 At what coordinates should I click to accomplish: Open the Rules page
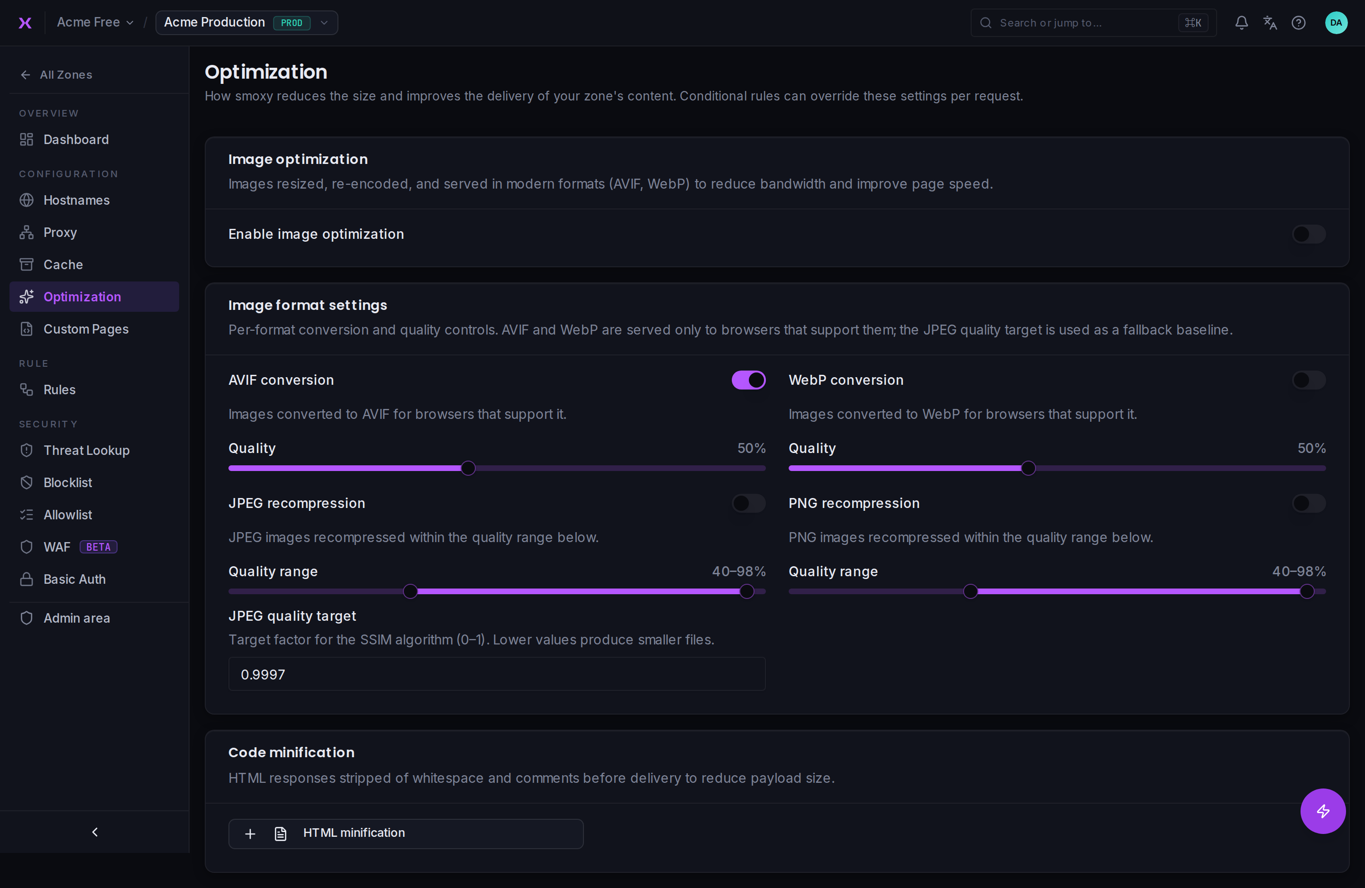[94, 389]
